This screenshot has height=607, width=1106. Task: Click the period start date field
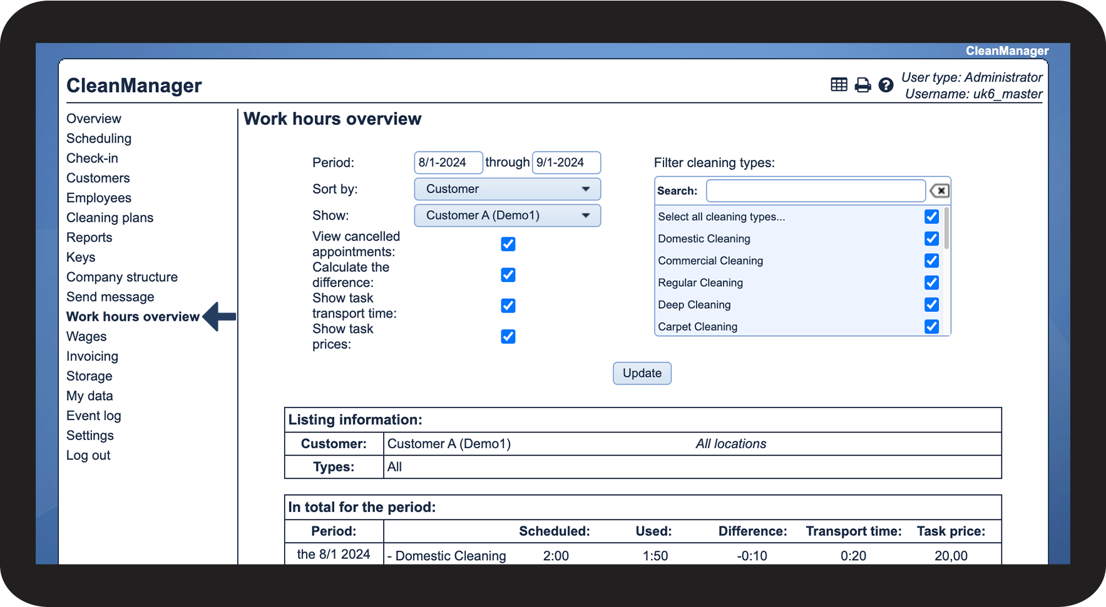[x=448, y=163]
